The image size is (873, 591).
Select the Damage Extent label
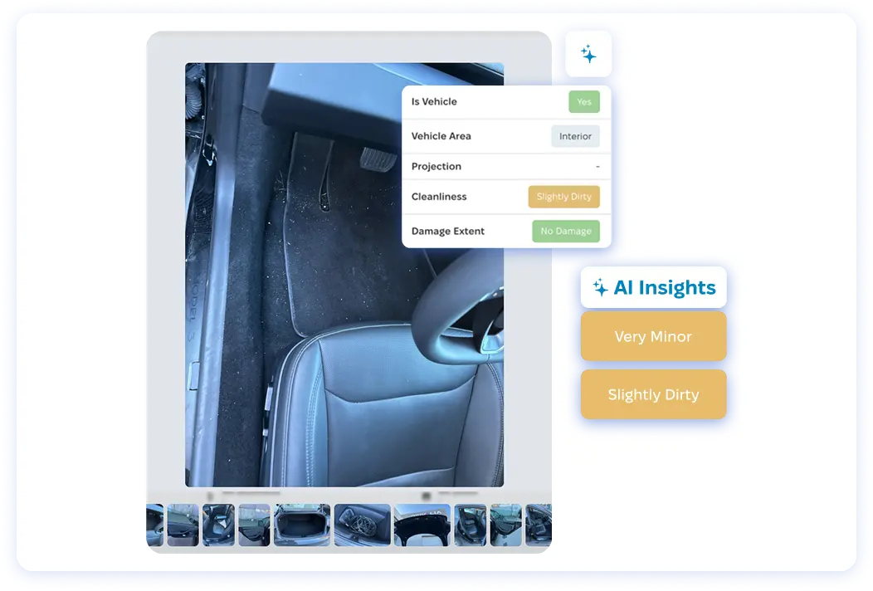[x=447, y=231]
